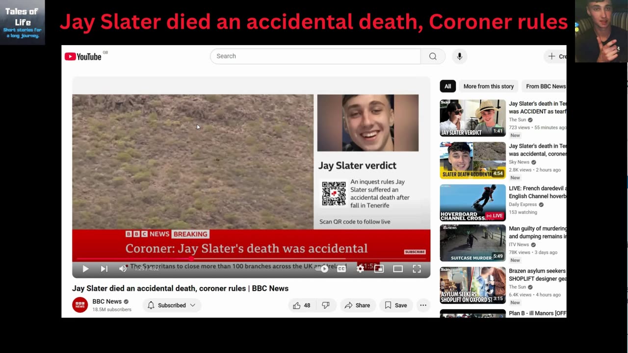Click the video title below the player
Image resolution: width=628 pixels, height=353 pixels.
180,288
